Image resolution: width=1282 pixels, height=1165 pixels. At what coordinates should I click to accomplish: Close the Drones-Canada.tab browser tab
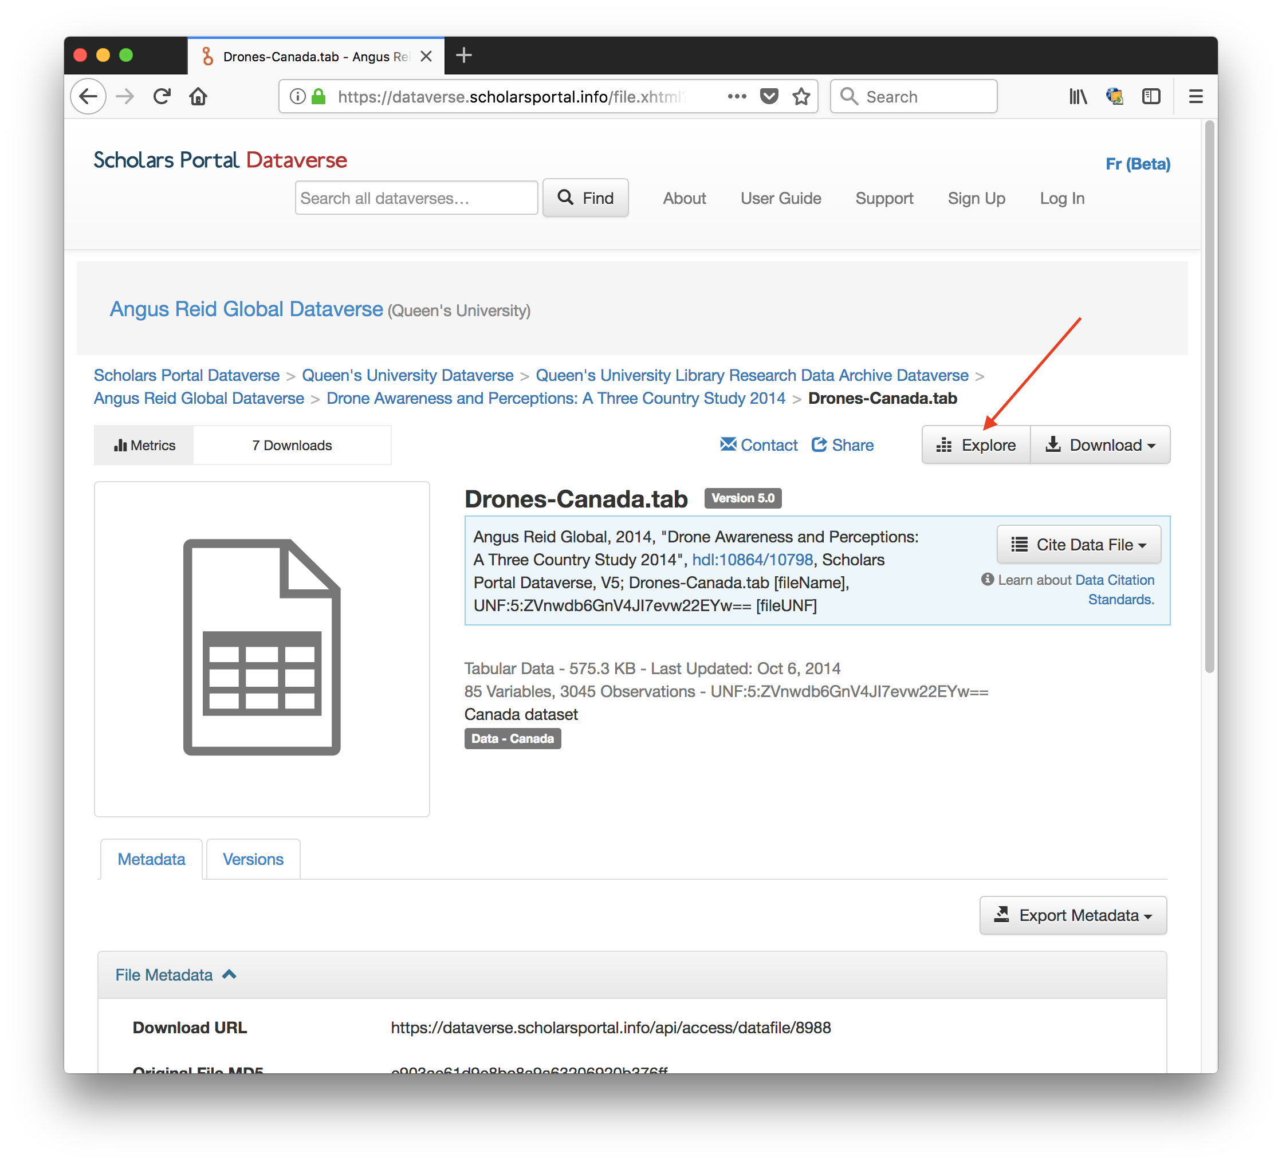click(x=426, y=57)
